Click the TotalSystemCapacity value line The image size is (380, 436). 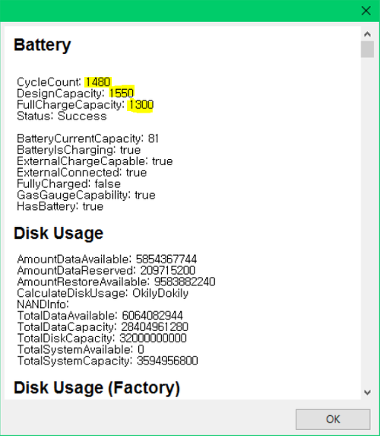tap(107, 361)
